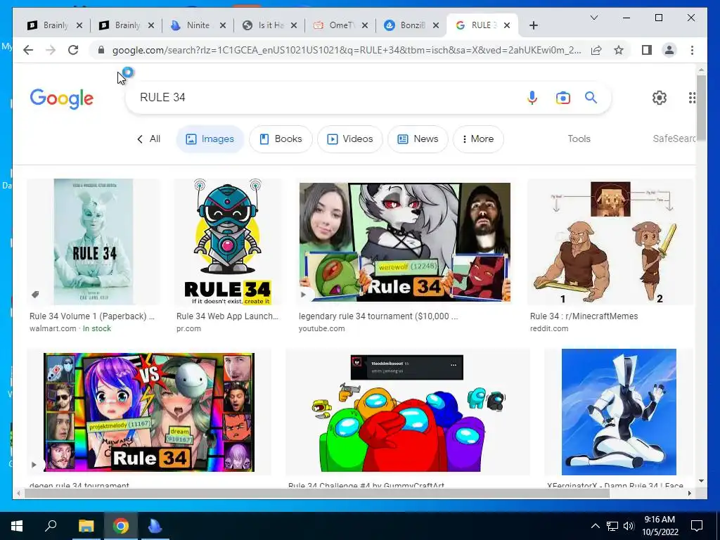This screenshot has height=540, width=720.
Task: Open the Chrome three-dot menu
Action: (692, 50)
